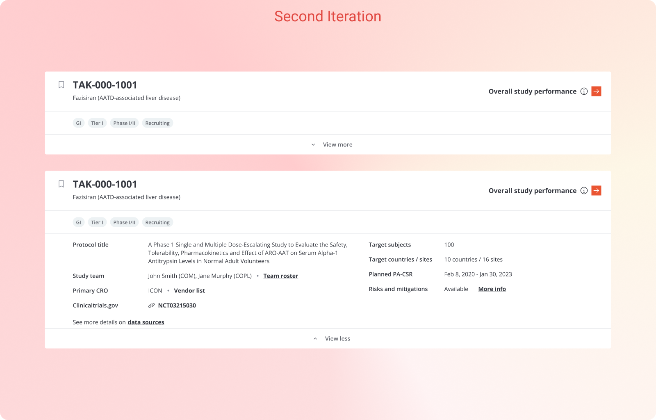Click the link chain icon beside NCT03215030
656x420 pixels.
click(x=151, y=305)
